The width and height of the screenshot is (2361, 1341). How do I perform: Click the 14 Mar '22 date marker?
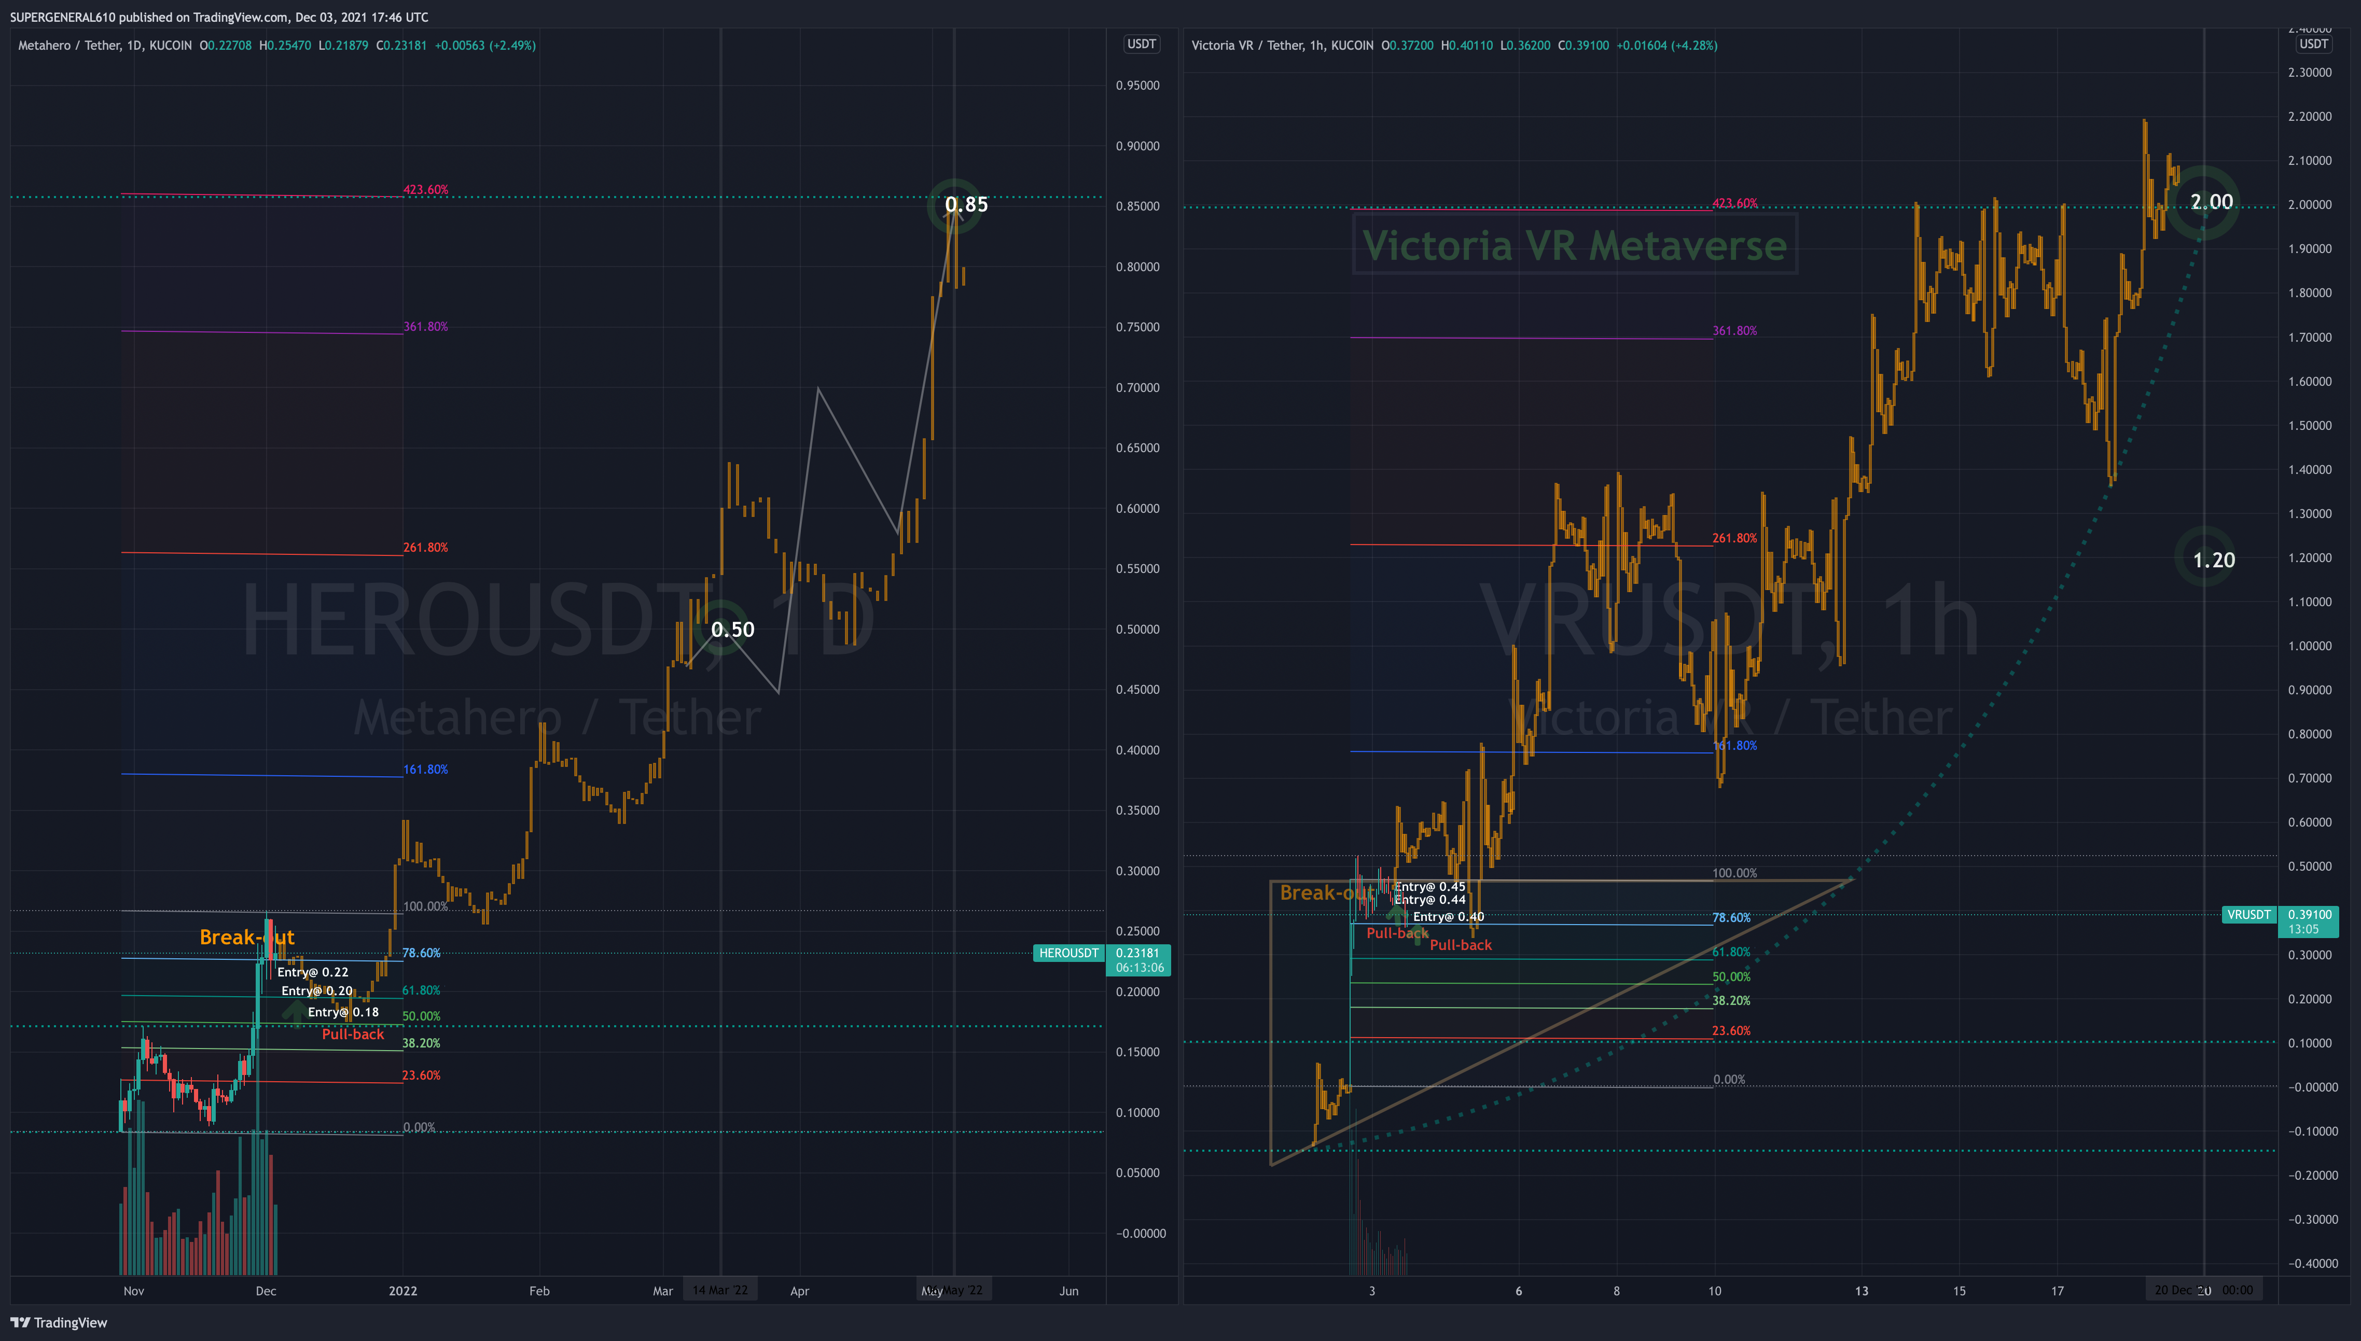pyautogui.click(x=720, y=1290)
